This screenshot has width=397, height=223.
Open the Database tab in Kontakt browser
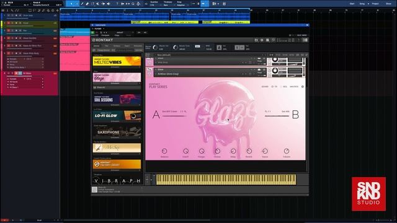point(117,46)
